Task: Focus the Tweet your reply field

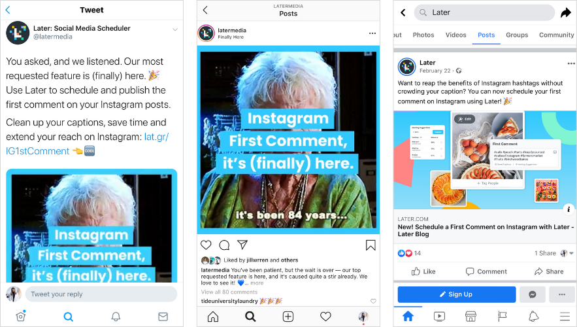Action: pos(101,294)
